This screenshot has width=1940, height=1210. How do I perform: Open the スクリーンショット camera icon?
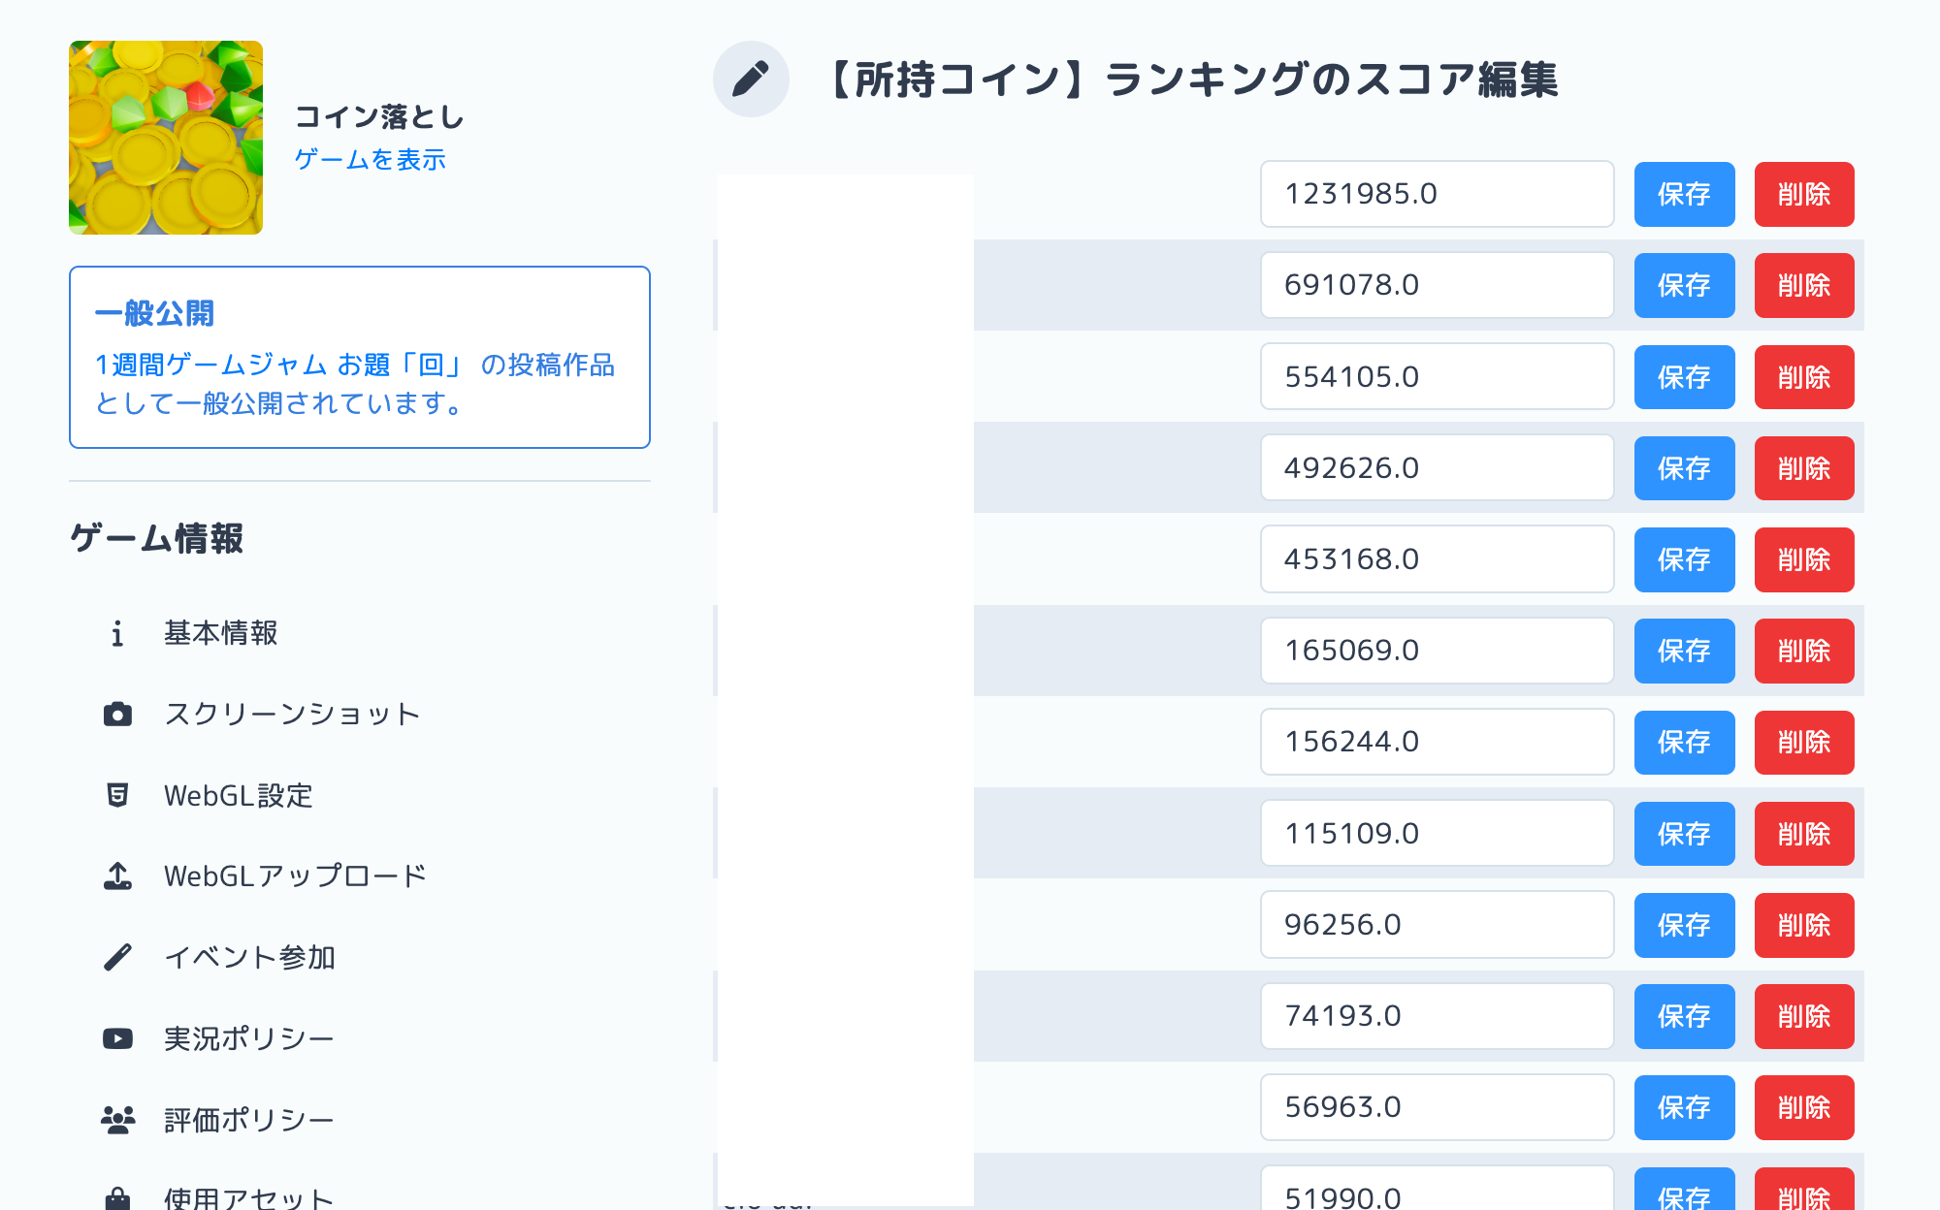pos(117,715)
